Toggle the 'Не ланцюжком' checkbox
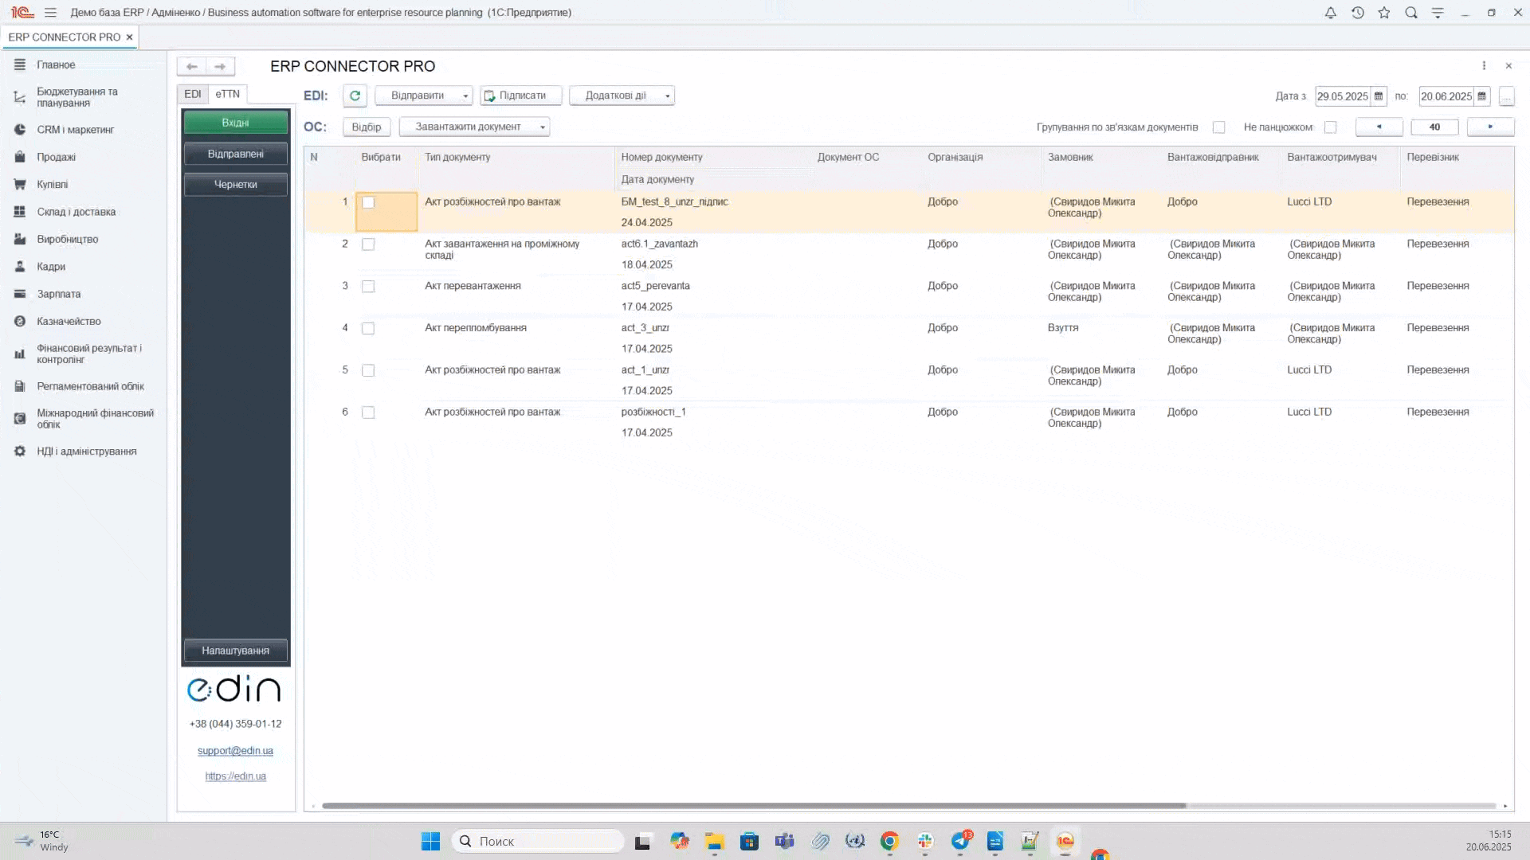Viewport: 1530px width, 860px height. [1330, 127]
